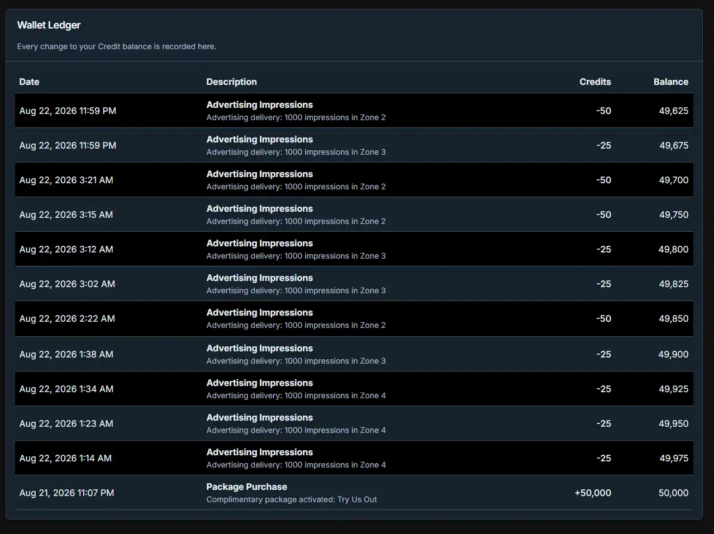Click the date Aug 22, 2026 3:15 AM
714x534 pixels.
66,214
